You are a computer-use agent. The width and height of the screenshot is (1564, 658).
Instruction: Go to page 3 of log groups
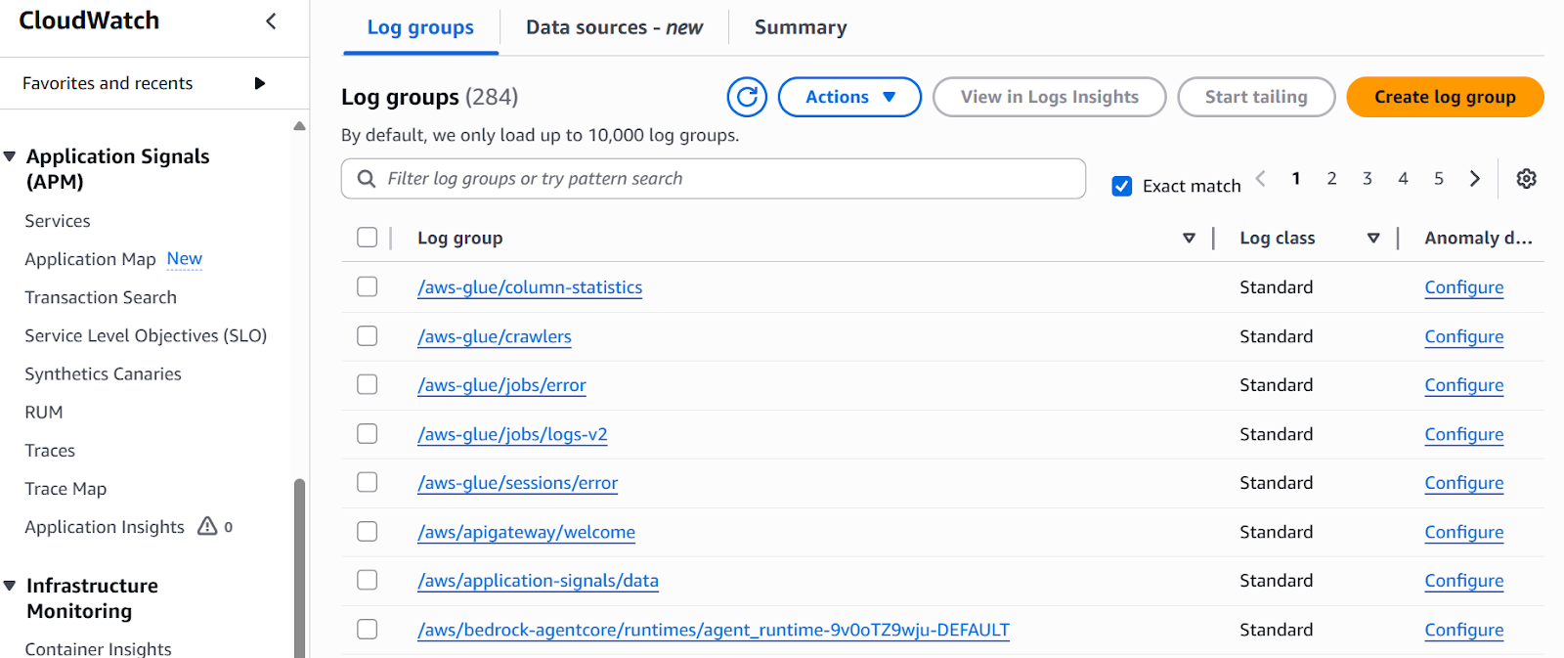coord(1368,178)
